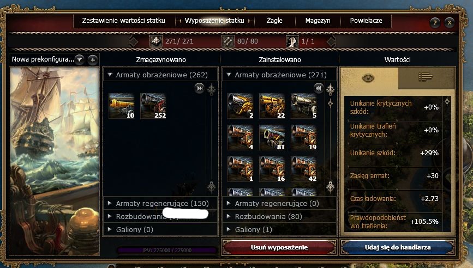
Task: Expand installed Rozbudowania (80) section
Action: 279,216
